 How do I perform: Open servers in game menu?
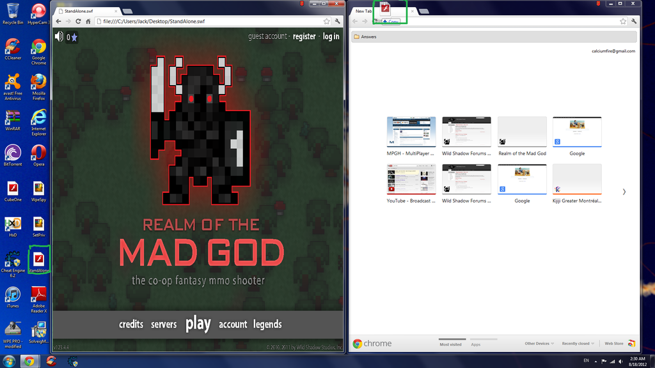coord(164,324)
